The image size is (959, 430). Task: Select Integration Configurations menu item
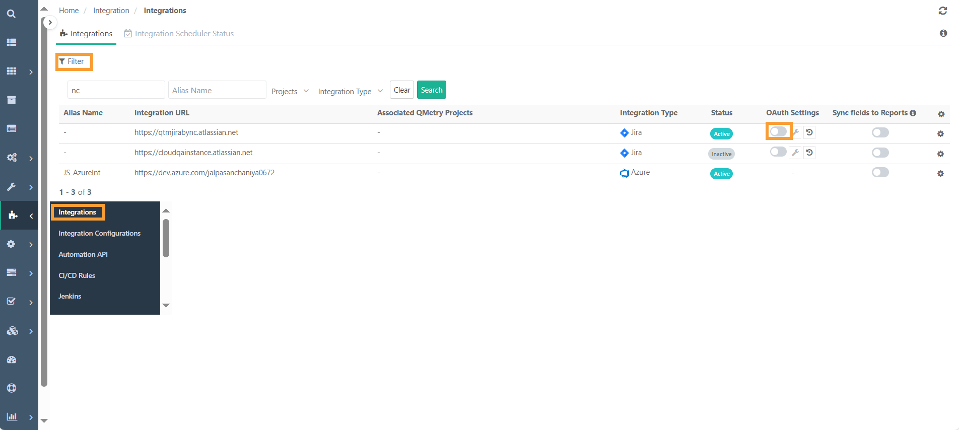pyautogui.click(x=99, y=233)
